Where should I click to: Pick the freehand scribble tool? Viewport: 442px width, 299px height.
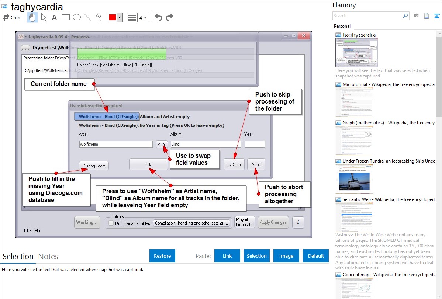[99, 17]
